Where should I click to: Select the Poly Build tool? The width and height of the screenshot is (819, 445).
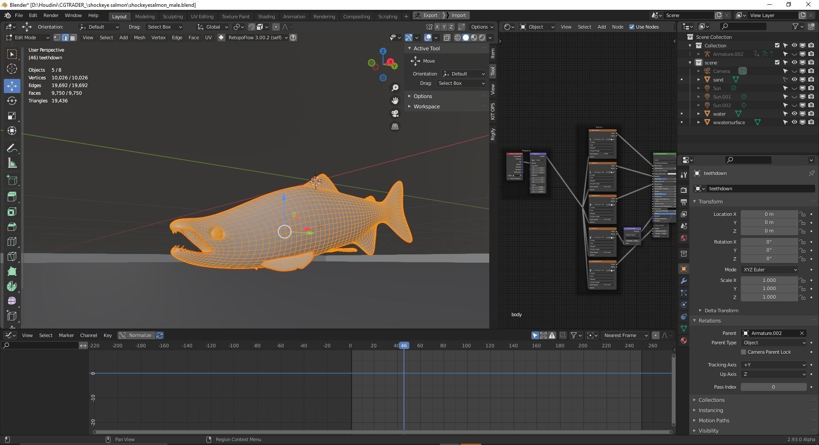[x=12, y=271]
